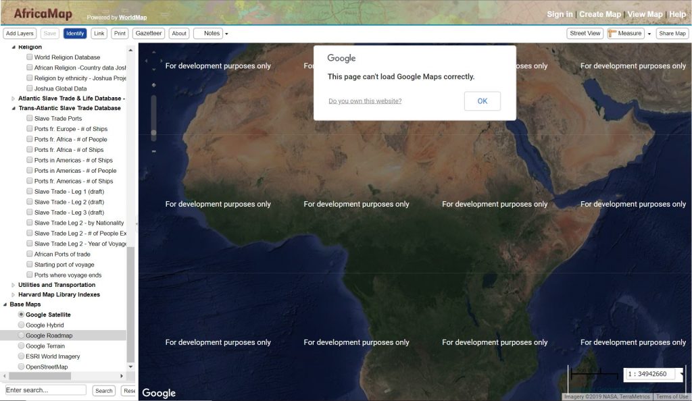
Task: Click "Do you own this website?" link
Action: tap(365, 101)
